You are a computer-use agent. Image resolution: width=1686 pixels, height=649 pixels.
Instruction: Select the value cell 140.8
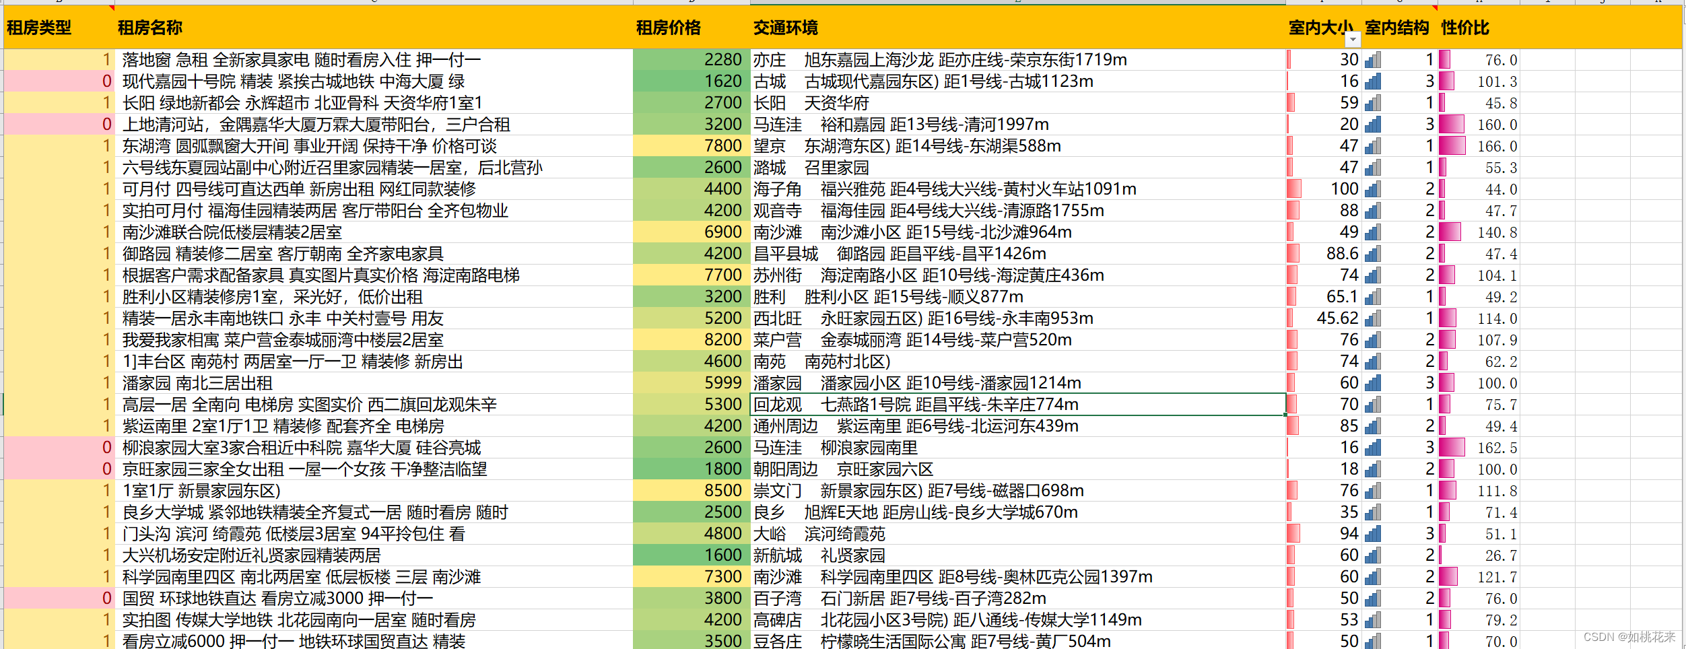tap(1479, 232)
